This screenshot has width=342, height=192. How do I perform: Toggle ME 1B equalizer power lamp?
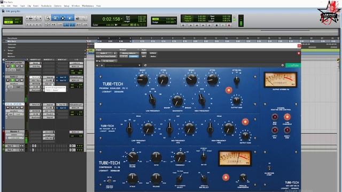tap(245, 122)
